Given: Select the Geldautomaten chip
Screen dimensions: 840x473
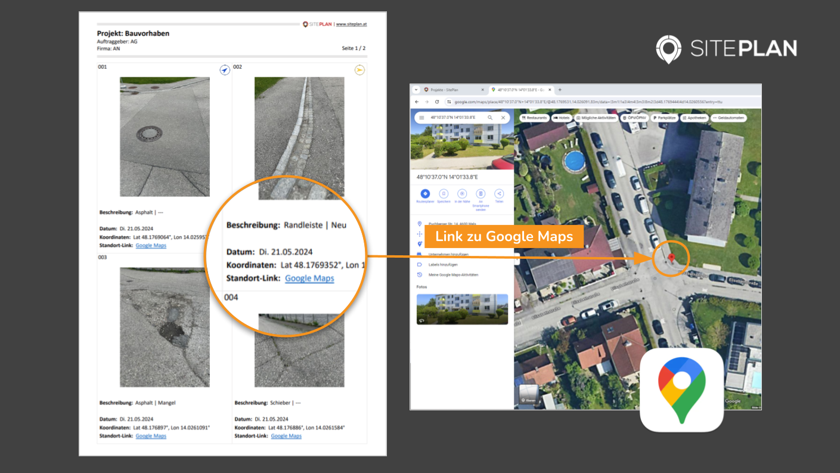Looking at the screenshot, I should click(x=729, y=118).
